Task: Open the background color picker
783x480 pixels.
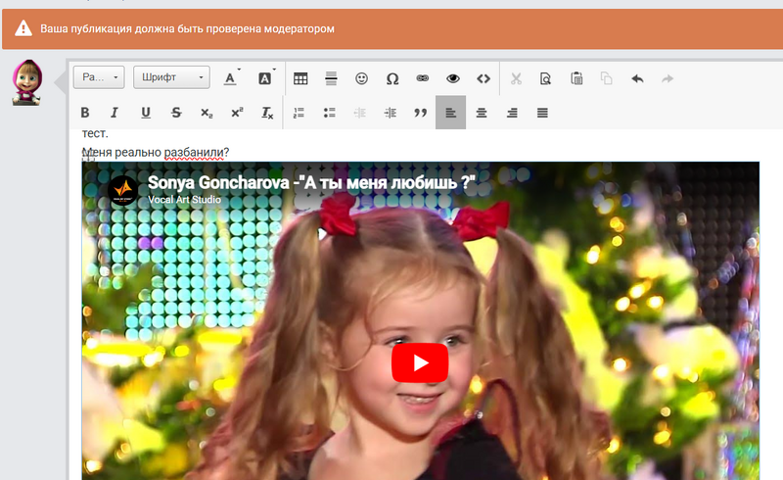Action: tap(265, 78)
